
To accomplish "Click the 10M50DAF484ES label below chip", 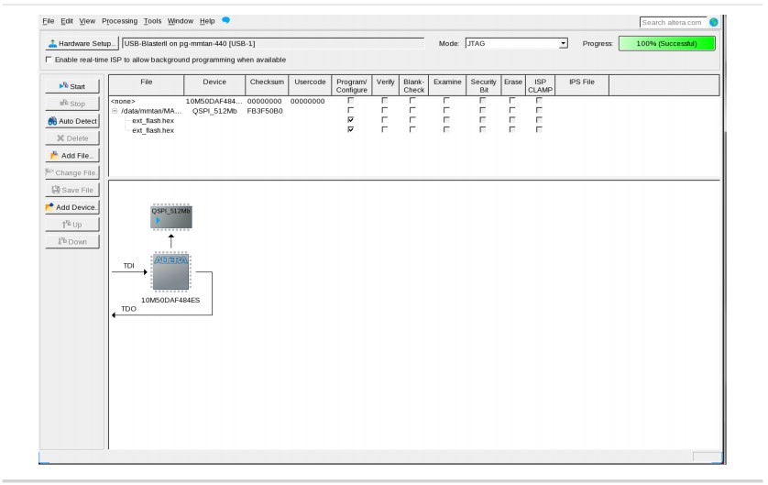I will (x=170, y=300).
